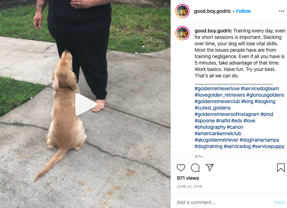Open the #servicepuppy hashtag
The height and width of the screenshot is (208, 287).
click(268, 146)
